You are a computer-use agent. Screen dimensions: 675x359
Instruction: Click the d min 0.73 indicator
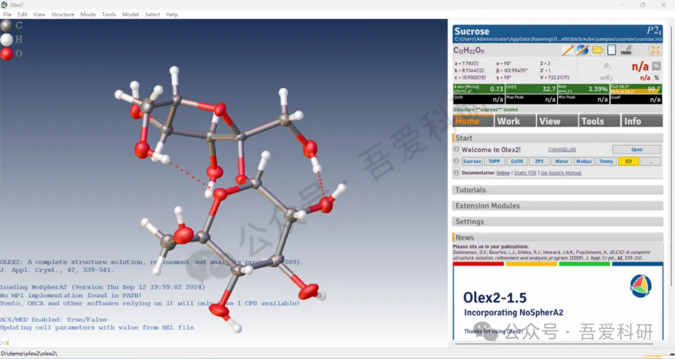(478, 89)
